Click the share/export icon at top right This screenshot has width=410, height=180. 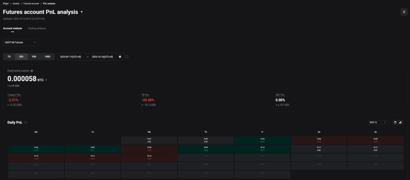pyautogui.click(x=404, y=12)
